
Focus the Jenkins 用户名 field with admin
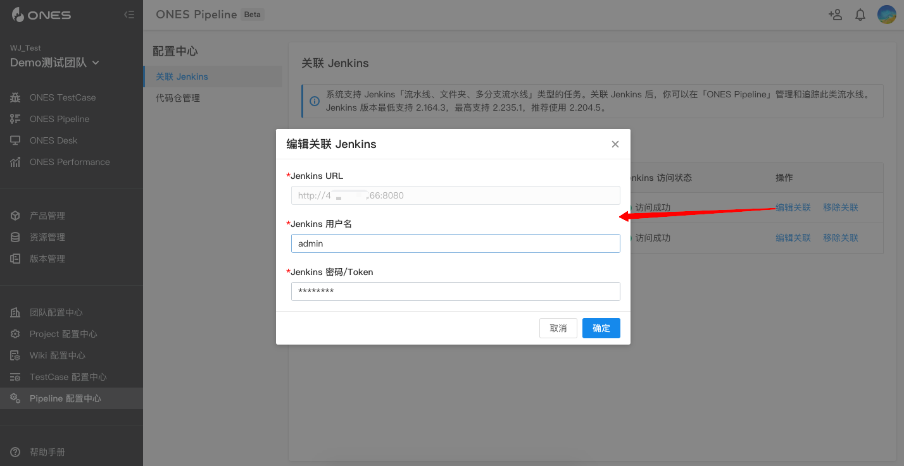(456, 243)
